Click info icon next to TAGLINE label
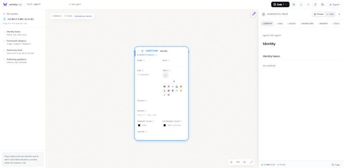 pos(146,131)
